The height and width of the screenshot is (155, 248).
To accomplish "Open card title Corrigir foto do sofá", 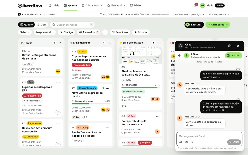I will [x=134, y=123].
